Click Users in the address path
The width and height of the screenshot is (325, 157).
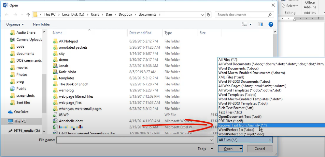(x=95, y=15)
